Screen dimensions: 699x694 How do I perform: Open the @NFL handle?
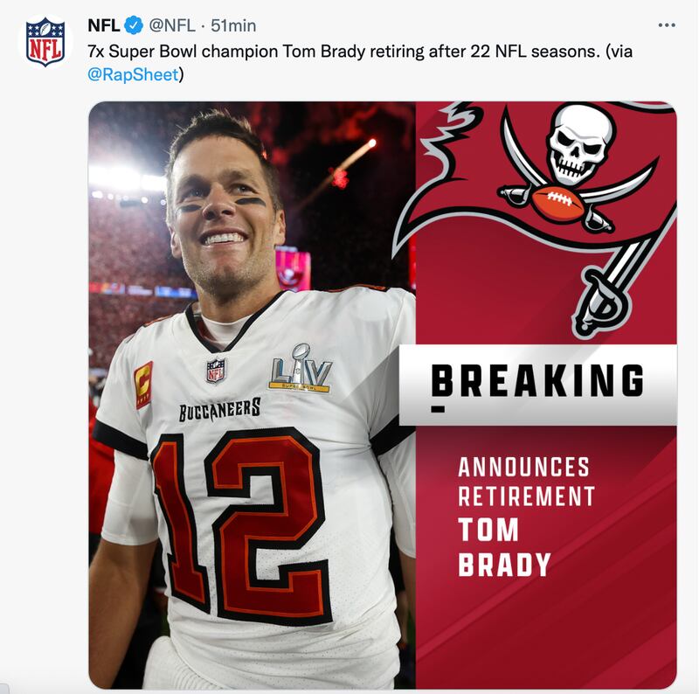click(172, 25)
